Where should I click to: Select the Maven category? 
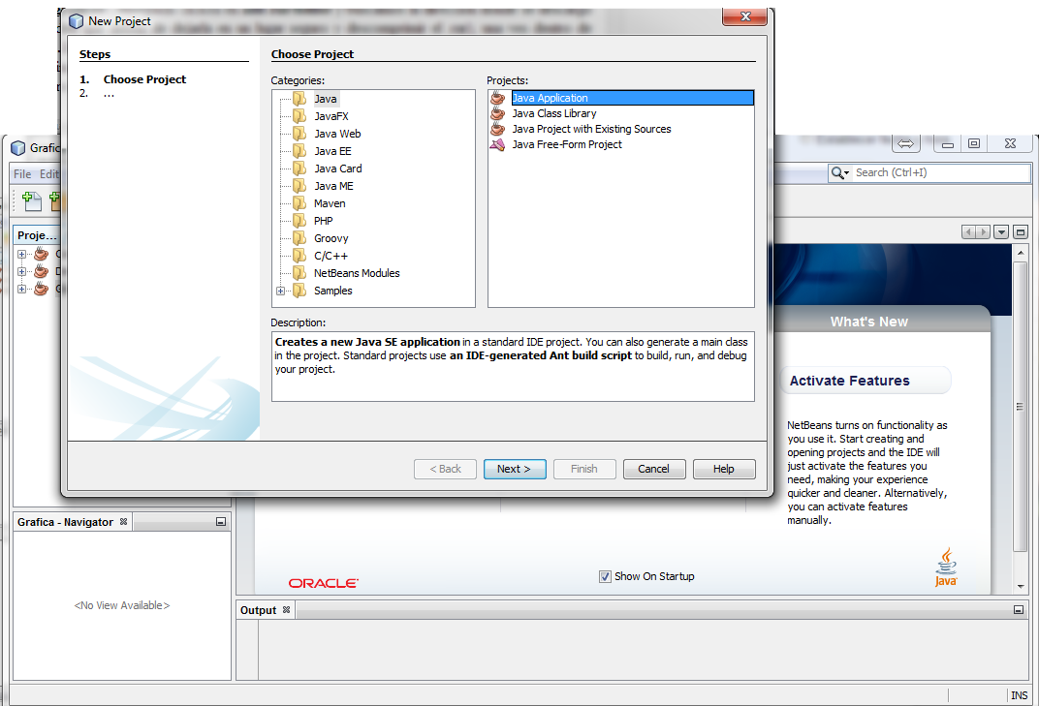click(x=329, y=202)
